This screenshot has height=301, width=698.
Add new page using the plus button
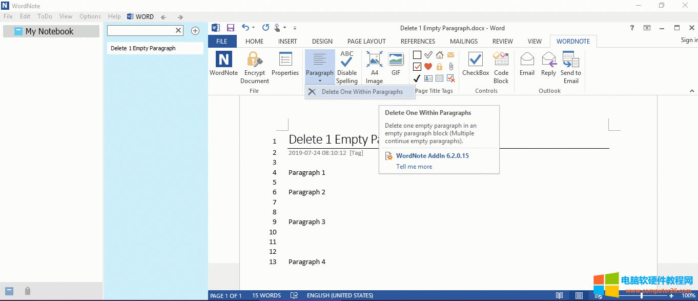pos(195,31)
